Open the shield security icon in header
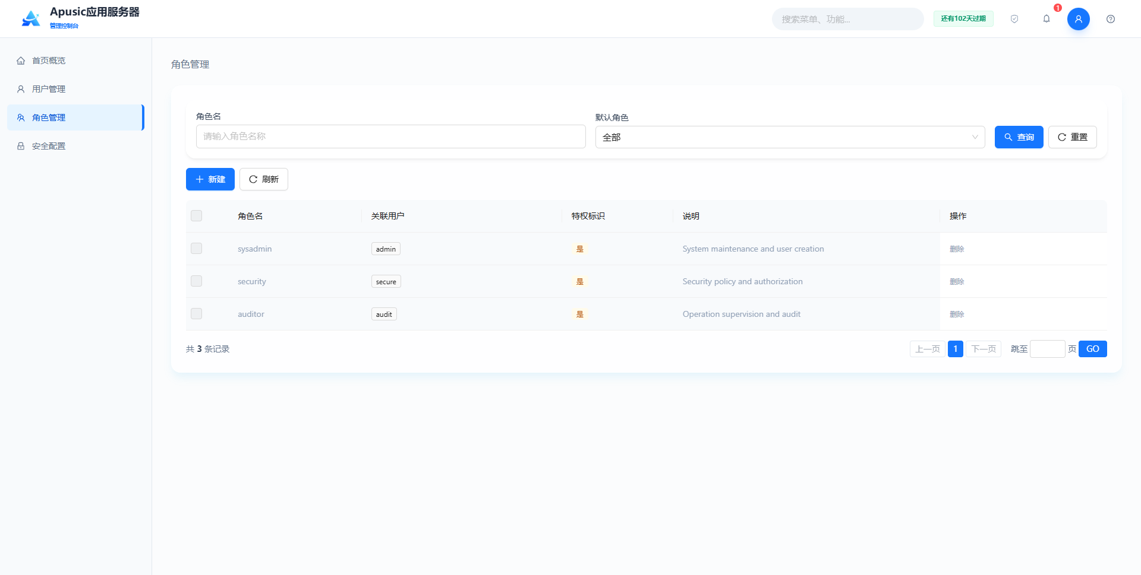This screenshot has height=575, width=1141. pyautogui.click(x=1014, y=19)
